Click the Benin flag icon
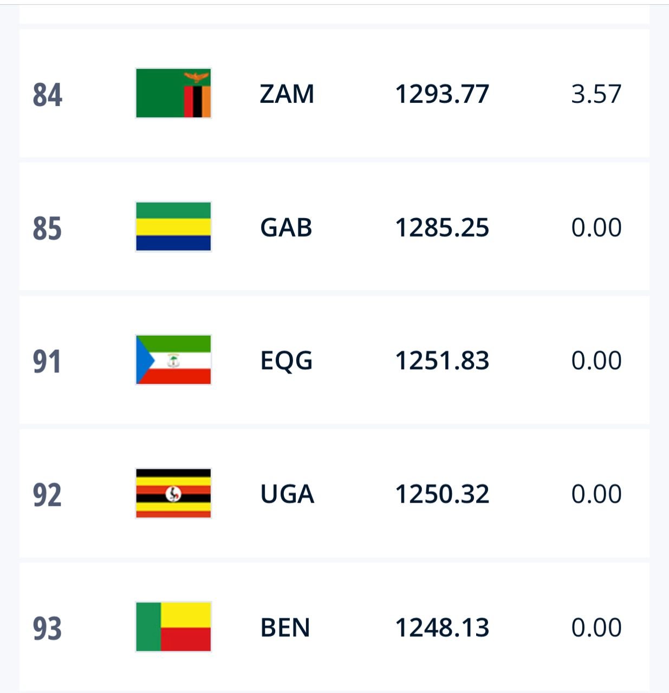The image size is (669, 693). 173,627
